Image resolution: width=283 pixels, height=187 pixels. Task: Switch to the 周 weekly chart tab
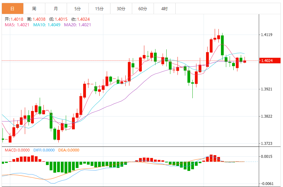click(34, 9)
